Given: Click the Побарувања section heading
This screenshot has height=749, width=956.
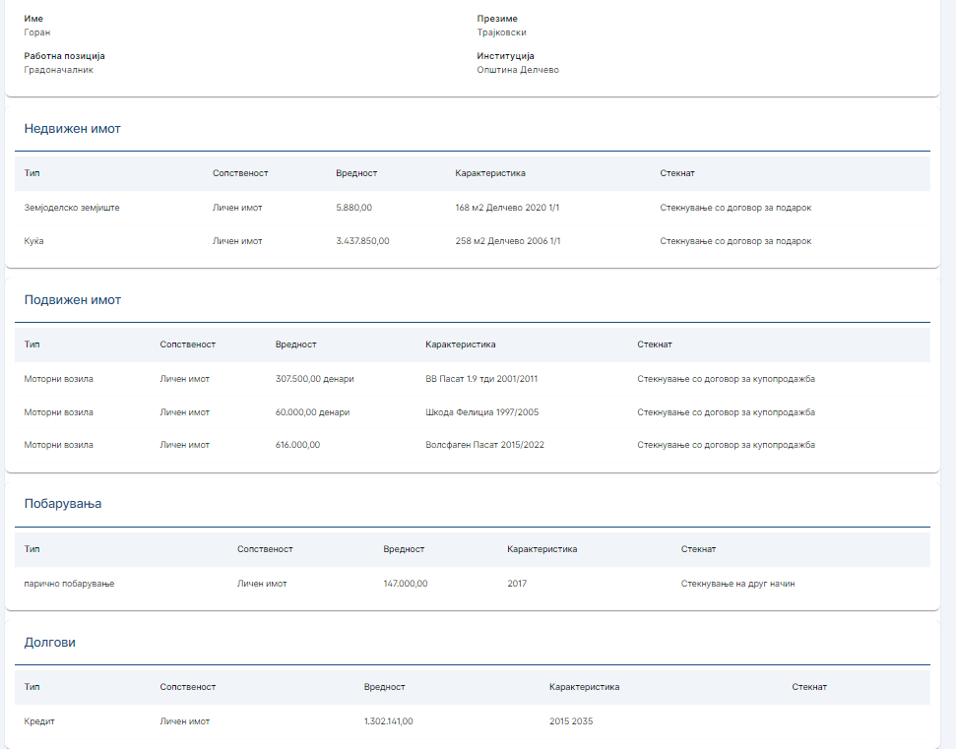Looking at the screenshot, I should pos(63,503).
